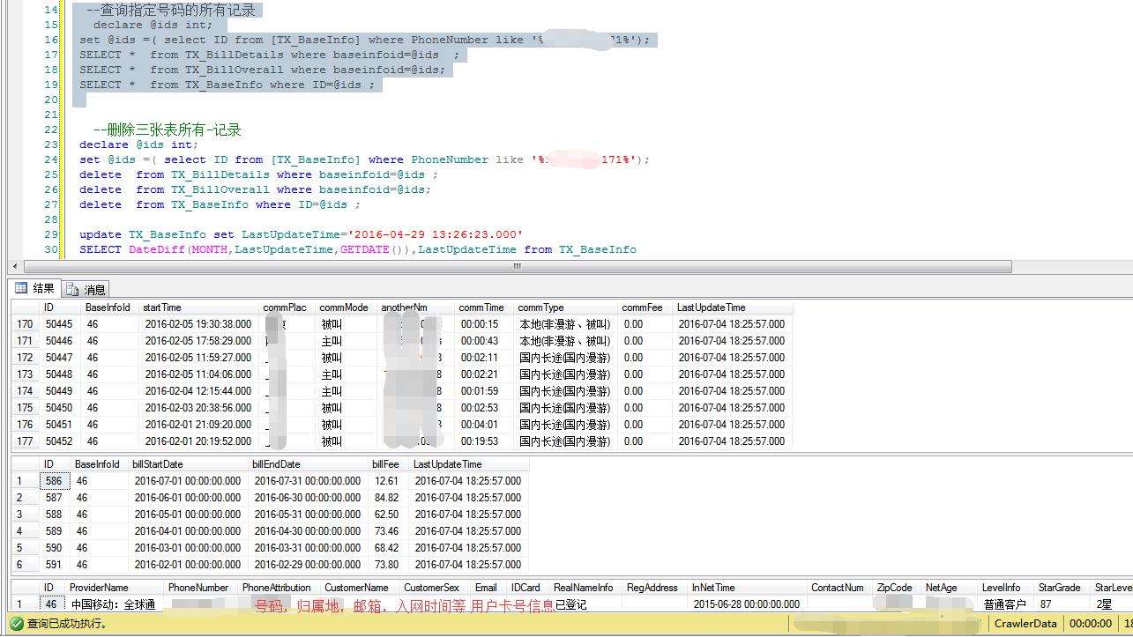The image size is (1133, 637).
Task: Click the ProviderName cell 中国移动:全球通
Action: [113, 604]
